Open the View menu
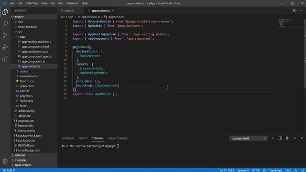The height and width of the screenshot is (172, 306). (44, 3)
